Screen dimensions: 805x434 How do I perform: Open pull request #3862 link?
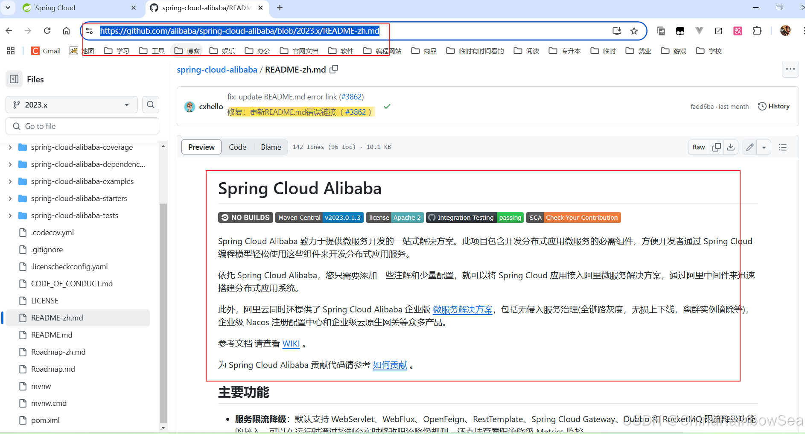[x=352, y=97]
